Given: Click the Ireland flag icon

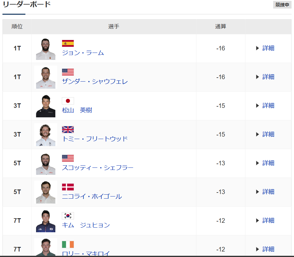Looking at the screenshot, I should [x=68, y=244].
